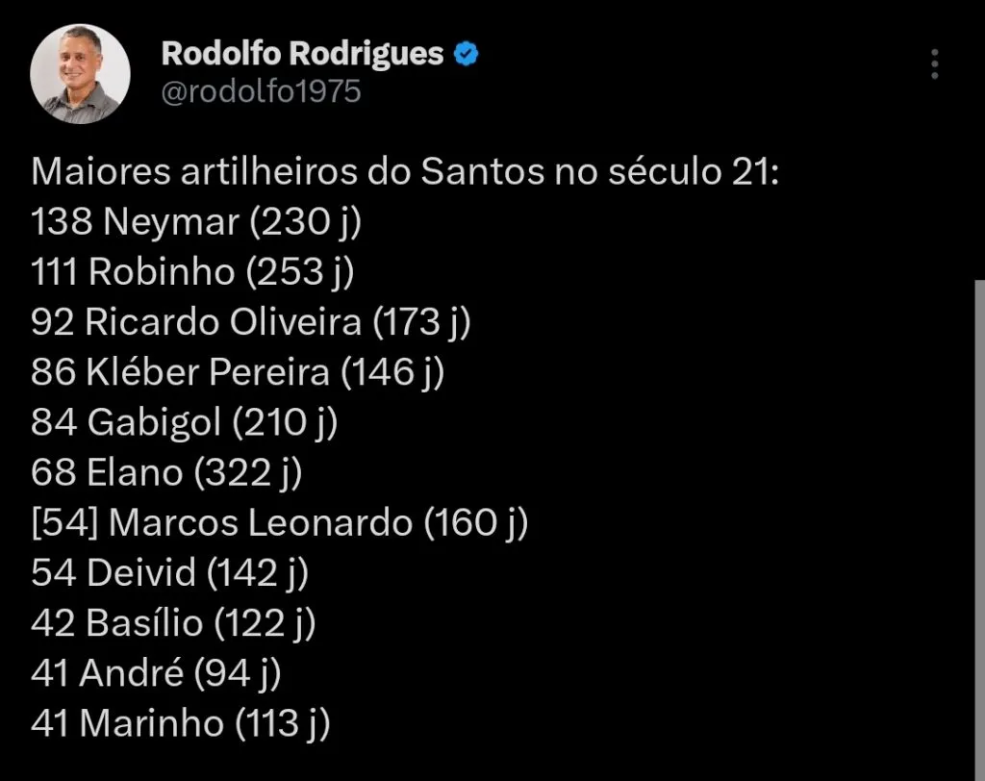This screenshot has width=985, height=781.
Task: Click the tweet headline about maiores artilheiros
Action: 409,171
